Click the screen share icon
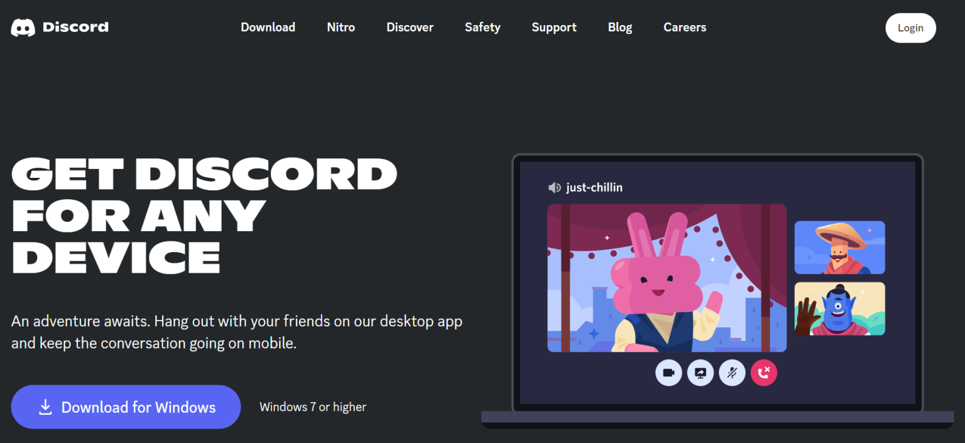Viewport: 965px width, 443px height. click(701, 373)
